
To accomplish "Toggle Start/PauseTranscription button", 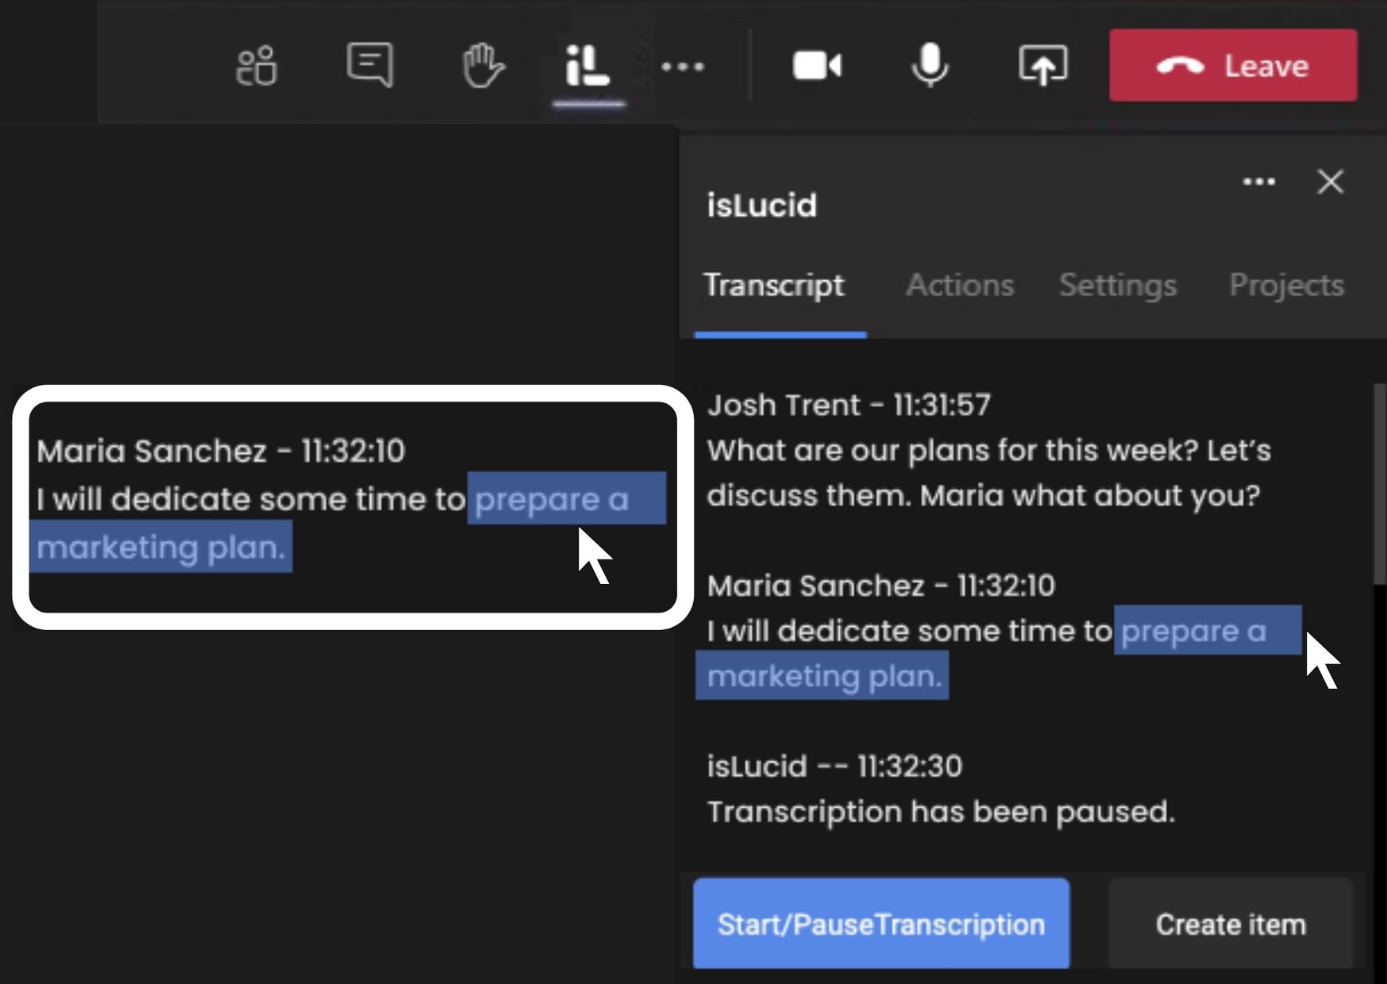I will (881, 924).
